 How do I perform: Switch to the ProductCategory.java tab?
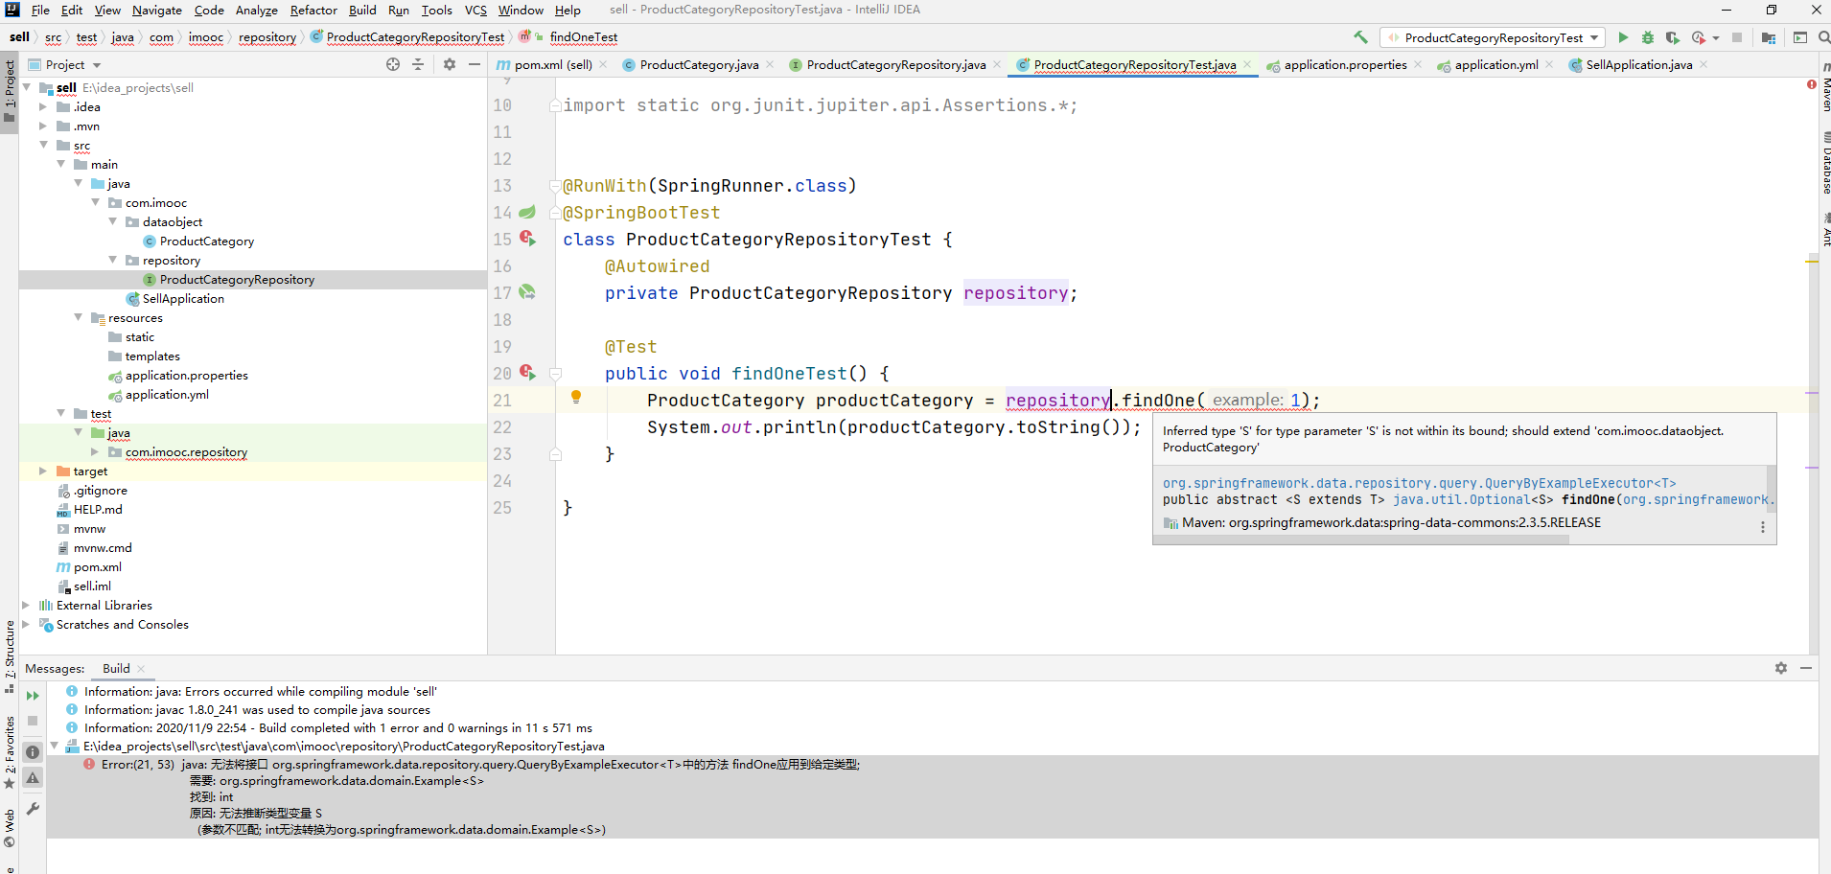point(699,64)
